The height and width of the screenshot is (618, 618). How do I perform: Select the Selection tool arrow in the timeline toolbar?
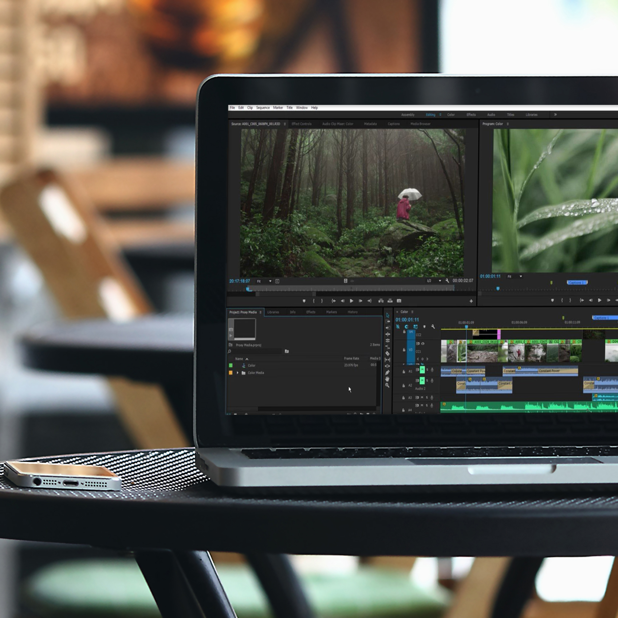pos(387,315)
